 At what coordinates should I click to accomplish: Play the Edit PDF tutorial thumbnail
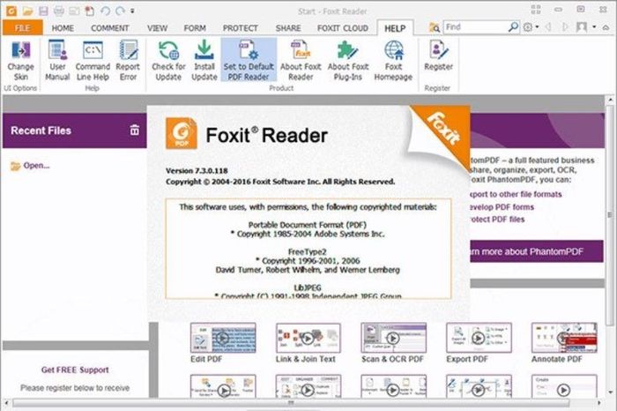pyautogui.click(x=221, y=338)
